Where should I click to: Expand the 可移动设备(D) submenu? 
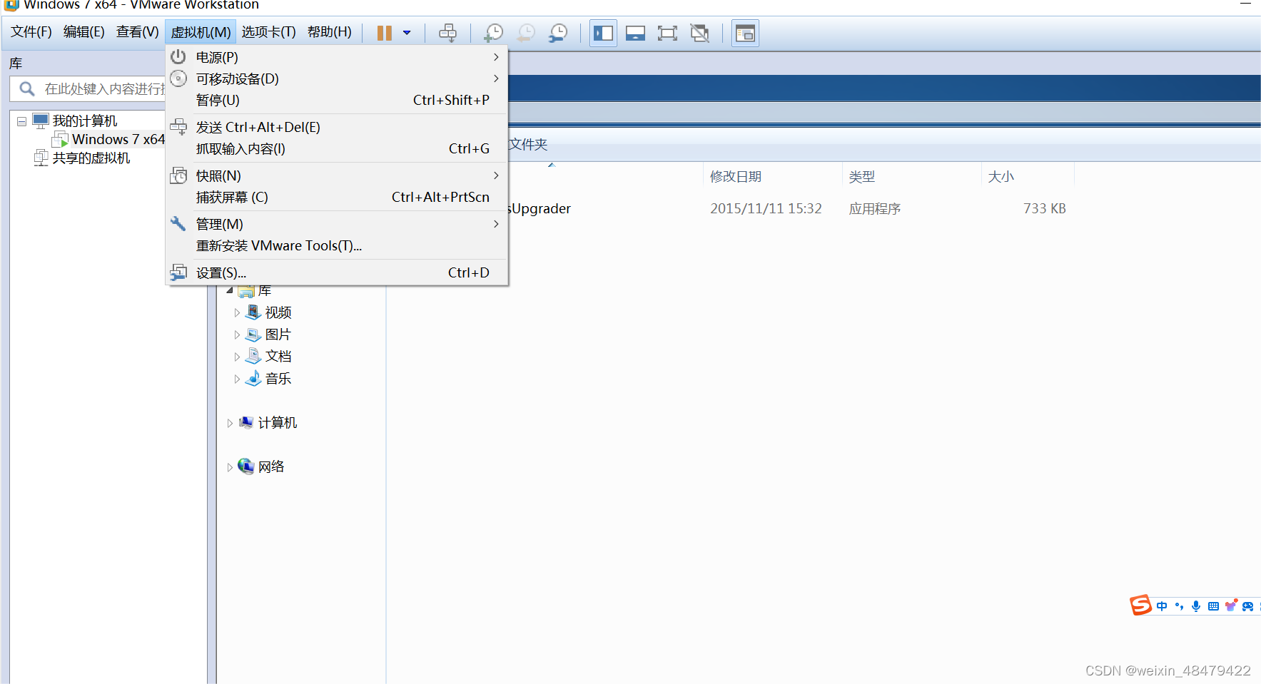[x=336, y=78]
